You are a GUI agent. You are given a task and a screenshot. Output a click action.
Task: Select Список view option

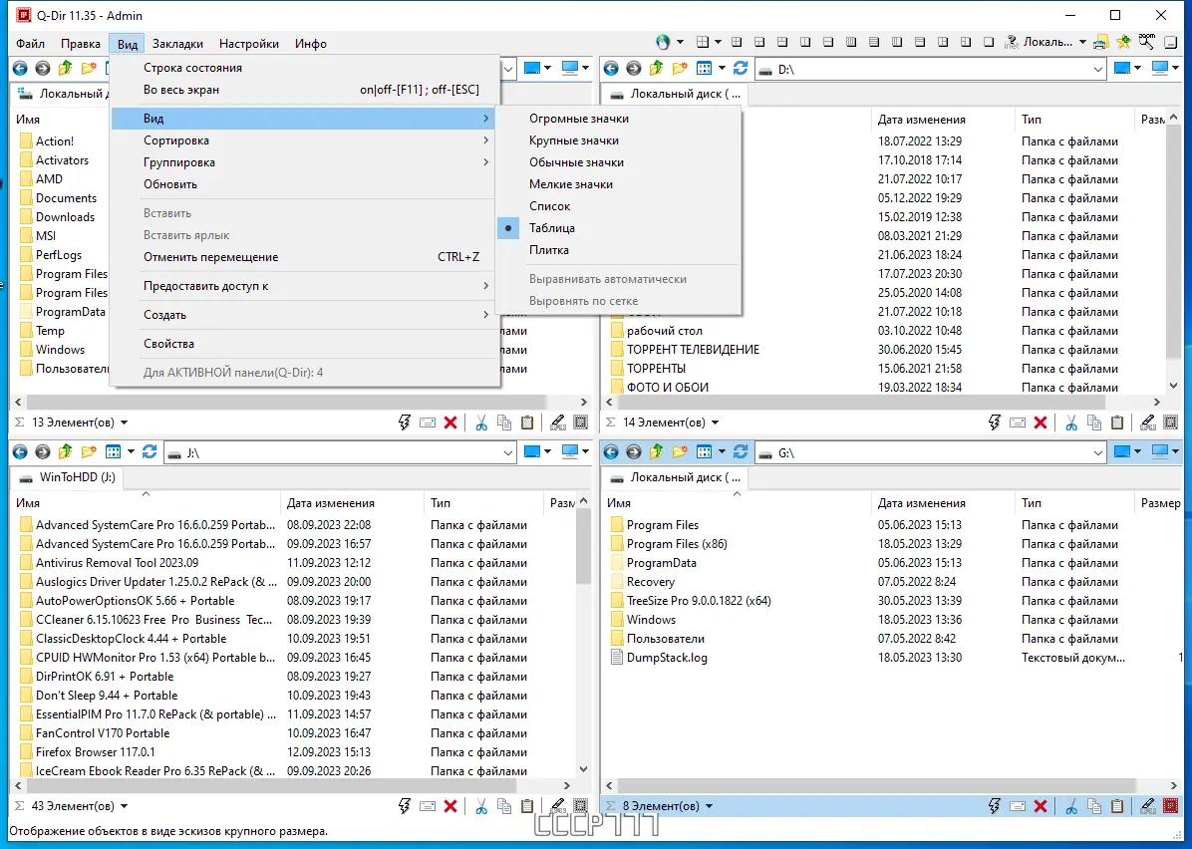click(549, 206)
